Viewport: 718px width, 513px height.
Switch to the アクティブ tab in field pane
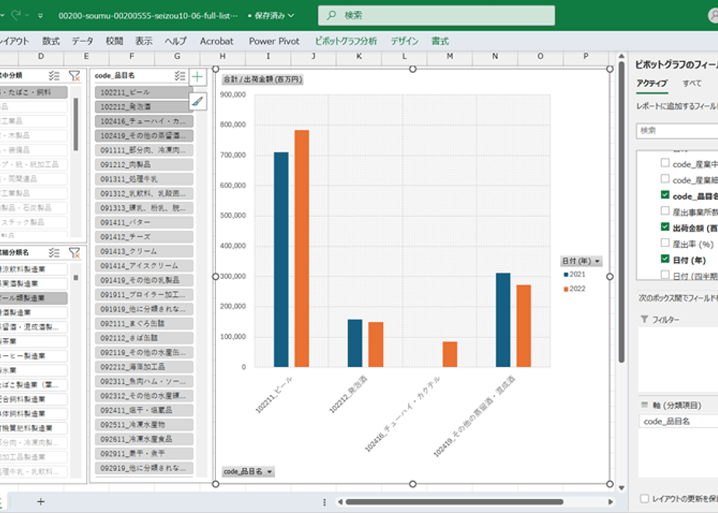[x=652, y=83]
